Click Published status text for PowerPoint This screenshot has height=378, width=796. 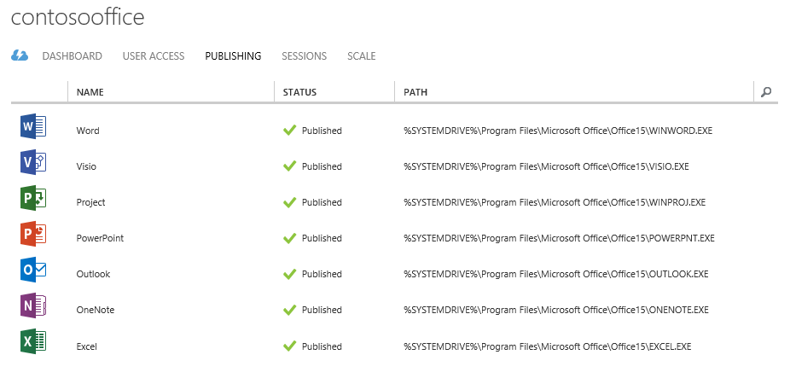(x=322, y=238)
